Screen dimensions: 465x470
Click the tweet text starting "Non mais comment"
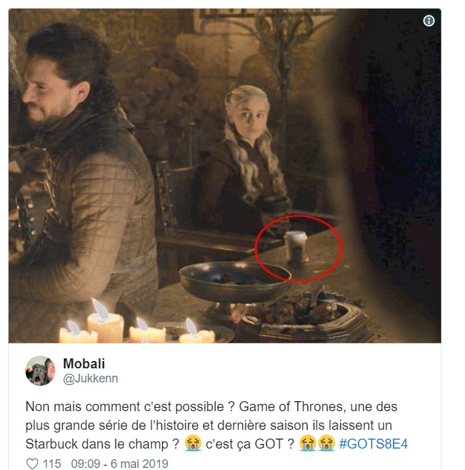(x=217, y=425)
